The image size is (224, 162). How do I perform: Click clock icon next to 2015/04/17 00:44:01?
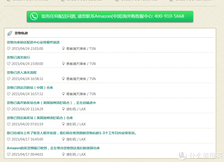pyautogui.click(x=9, y=154)
